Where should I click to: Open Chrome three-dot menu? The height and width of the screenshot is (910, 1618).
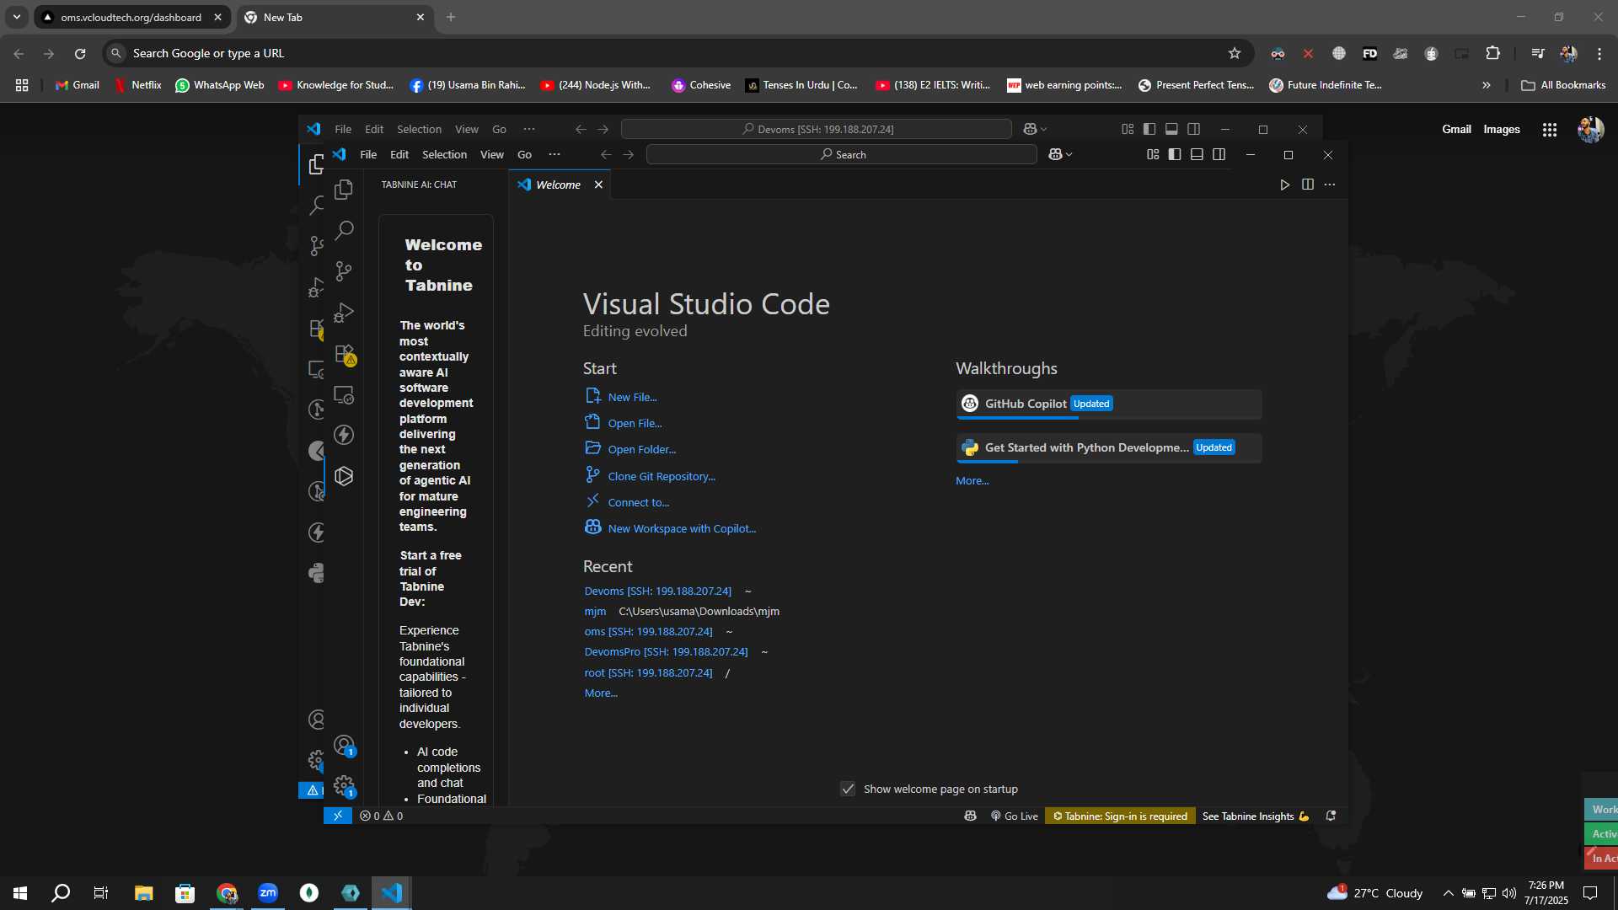coord(1599,53)
